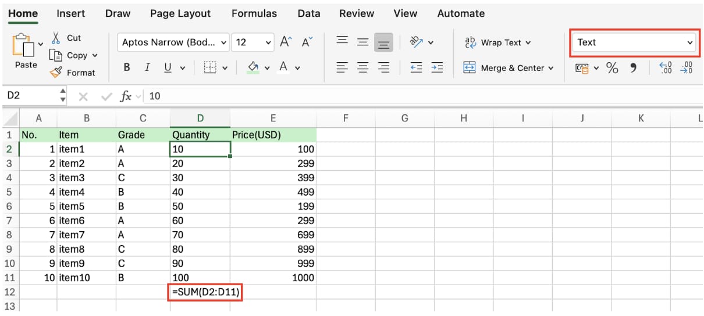Screen dimensions: 704x316
Task: Click the Comma Style icon
Action: (x=634, y=68)
